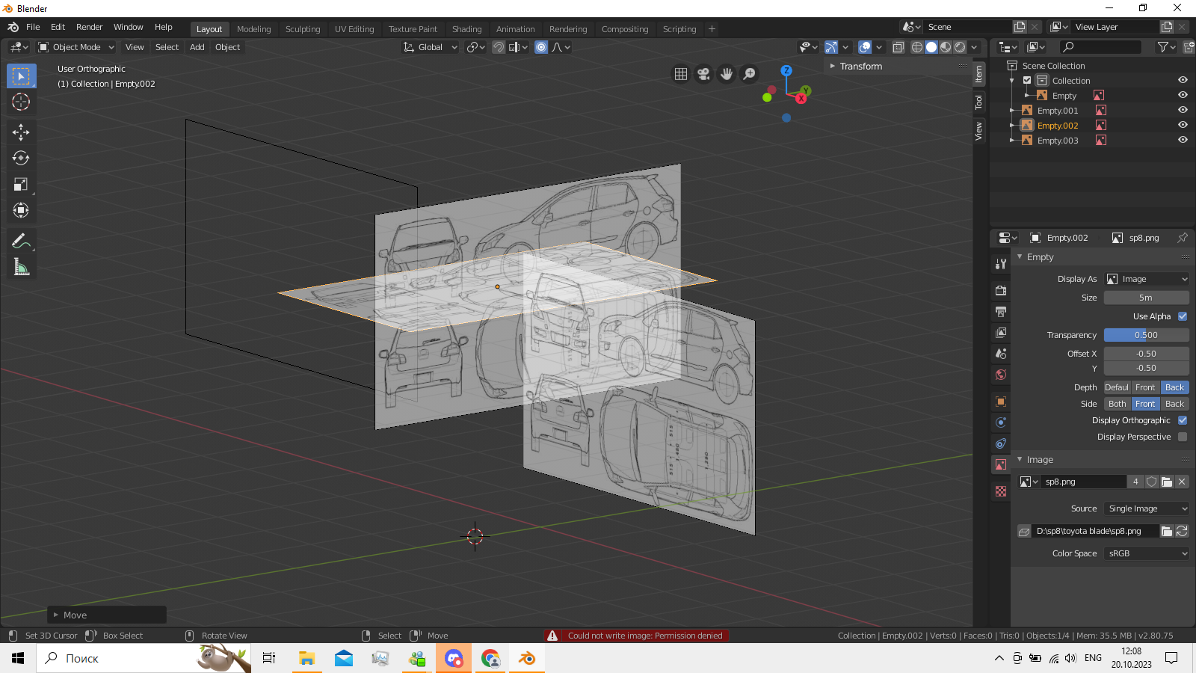Screen dimensions: 1196x673
Task: Switch to the Shading workspace tab
Action: pyautogui.click(x=466, y=29)
